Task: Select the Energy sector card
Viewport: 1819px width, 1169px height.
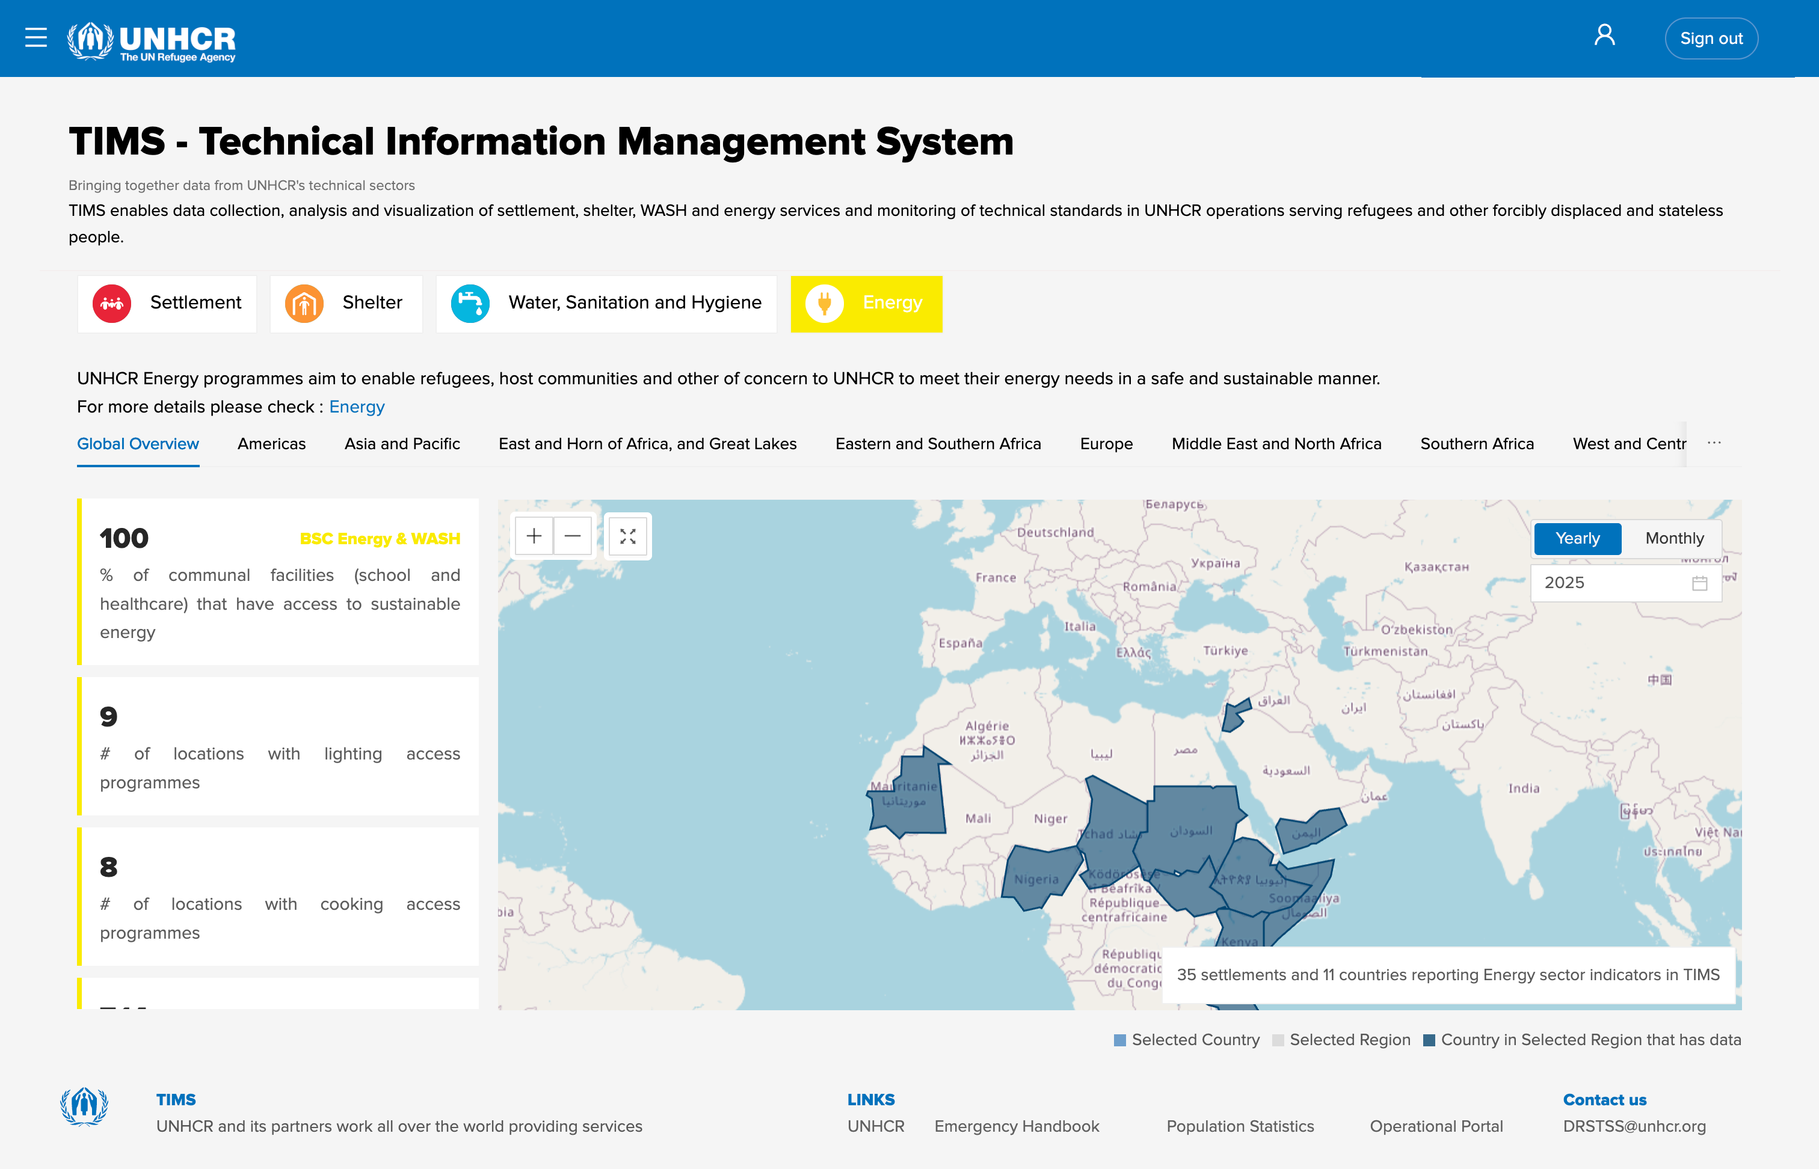Action: coord(866,303)
